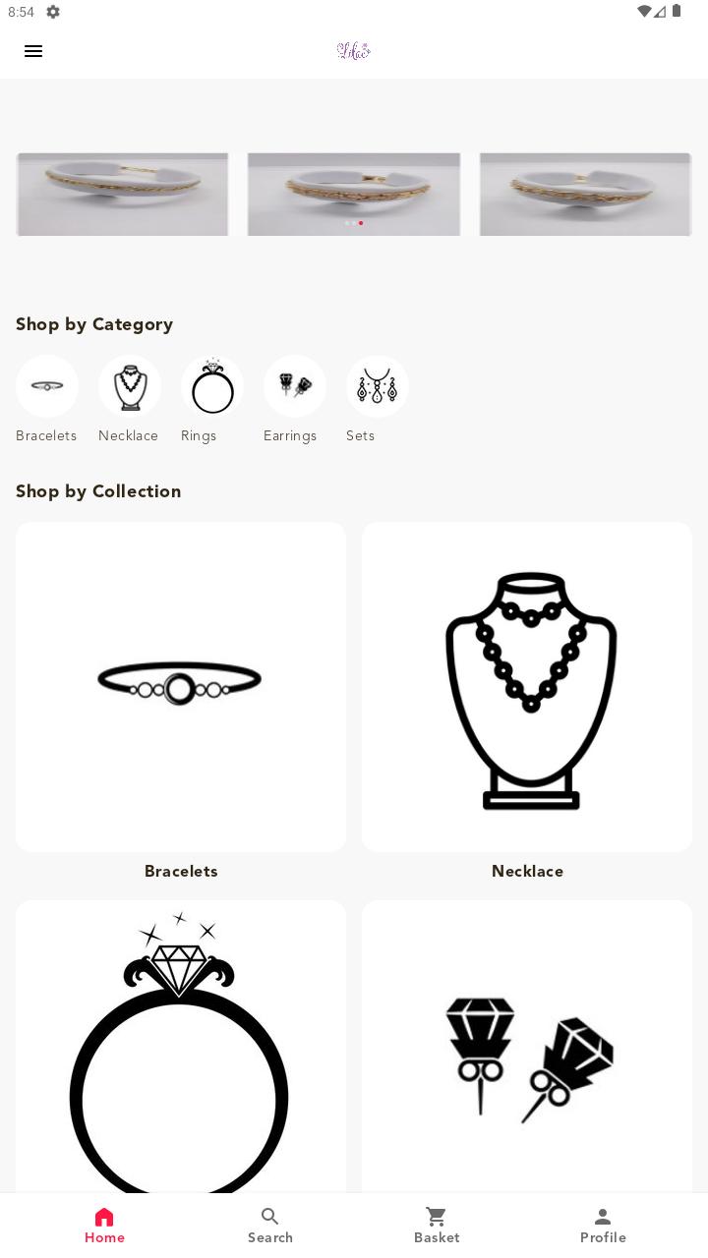Go to the Profile tab

603,1226
